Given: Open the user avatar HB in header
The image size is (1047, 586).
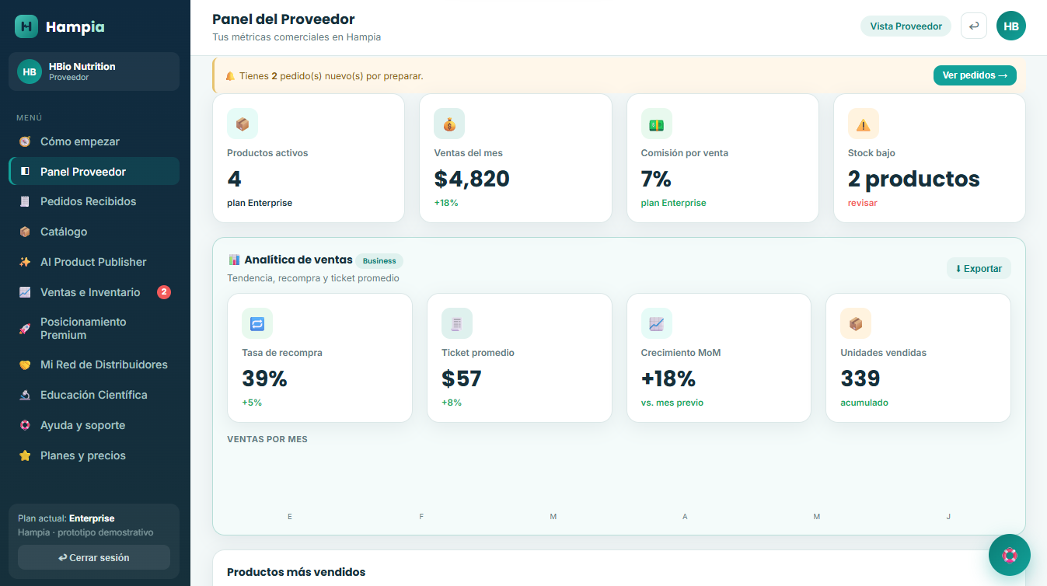Looking at the screenshot, I should coord(1010,26).
